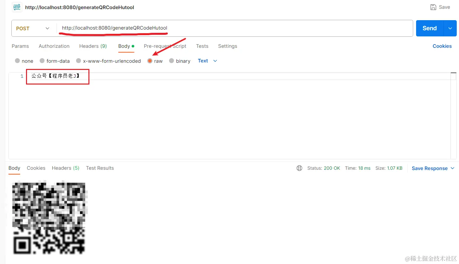Open the Cookies link

[442, 46]
